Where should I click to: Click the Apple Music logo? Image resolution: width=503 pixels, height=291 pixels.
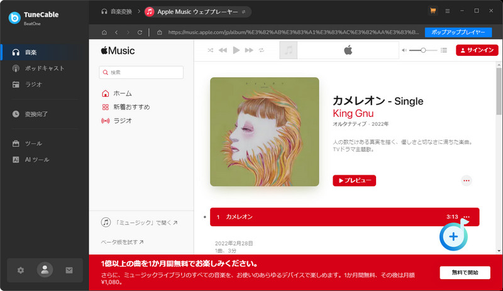tap(118, 51)
